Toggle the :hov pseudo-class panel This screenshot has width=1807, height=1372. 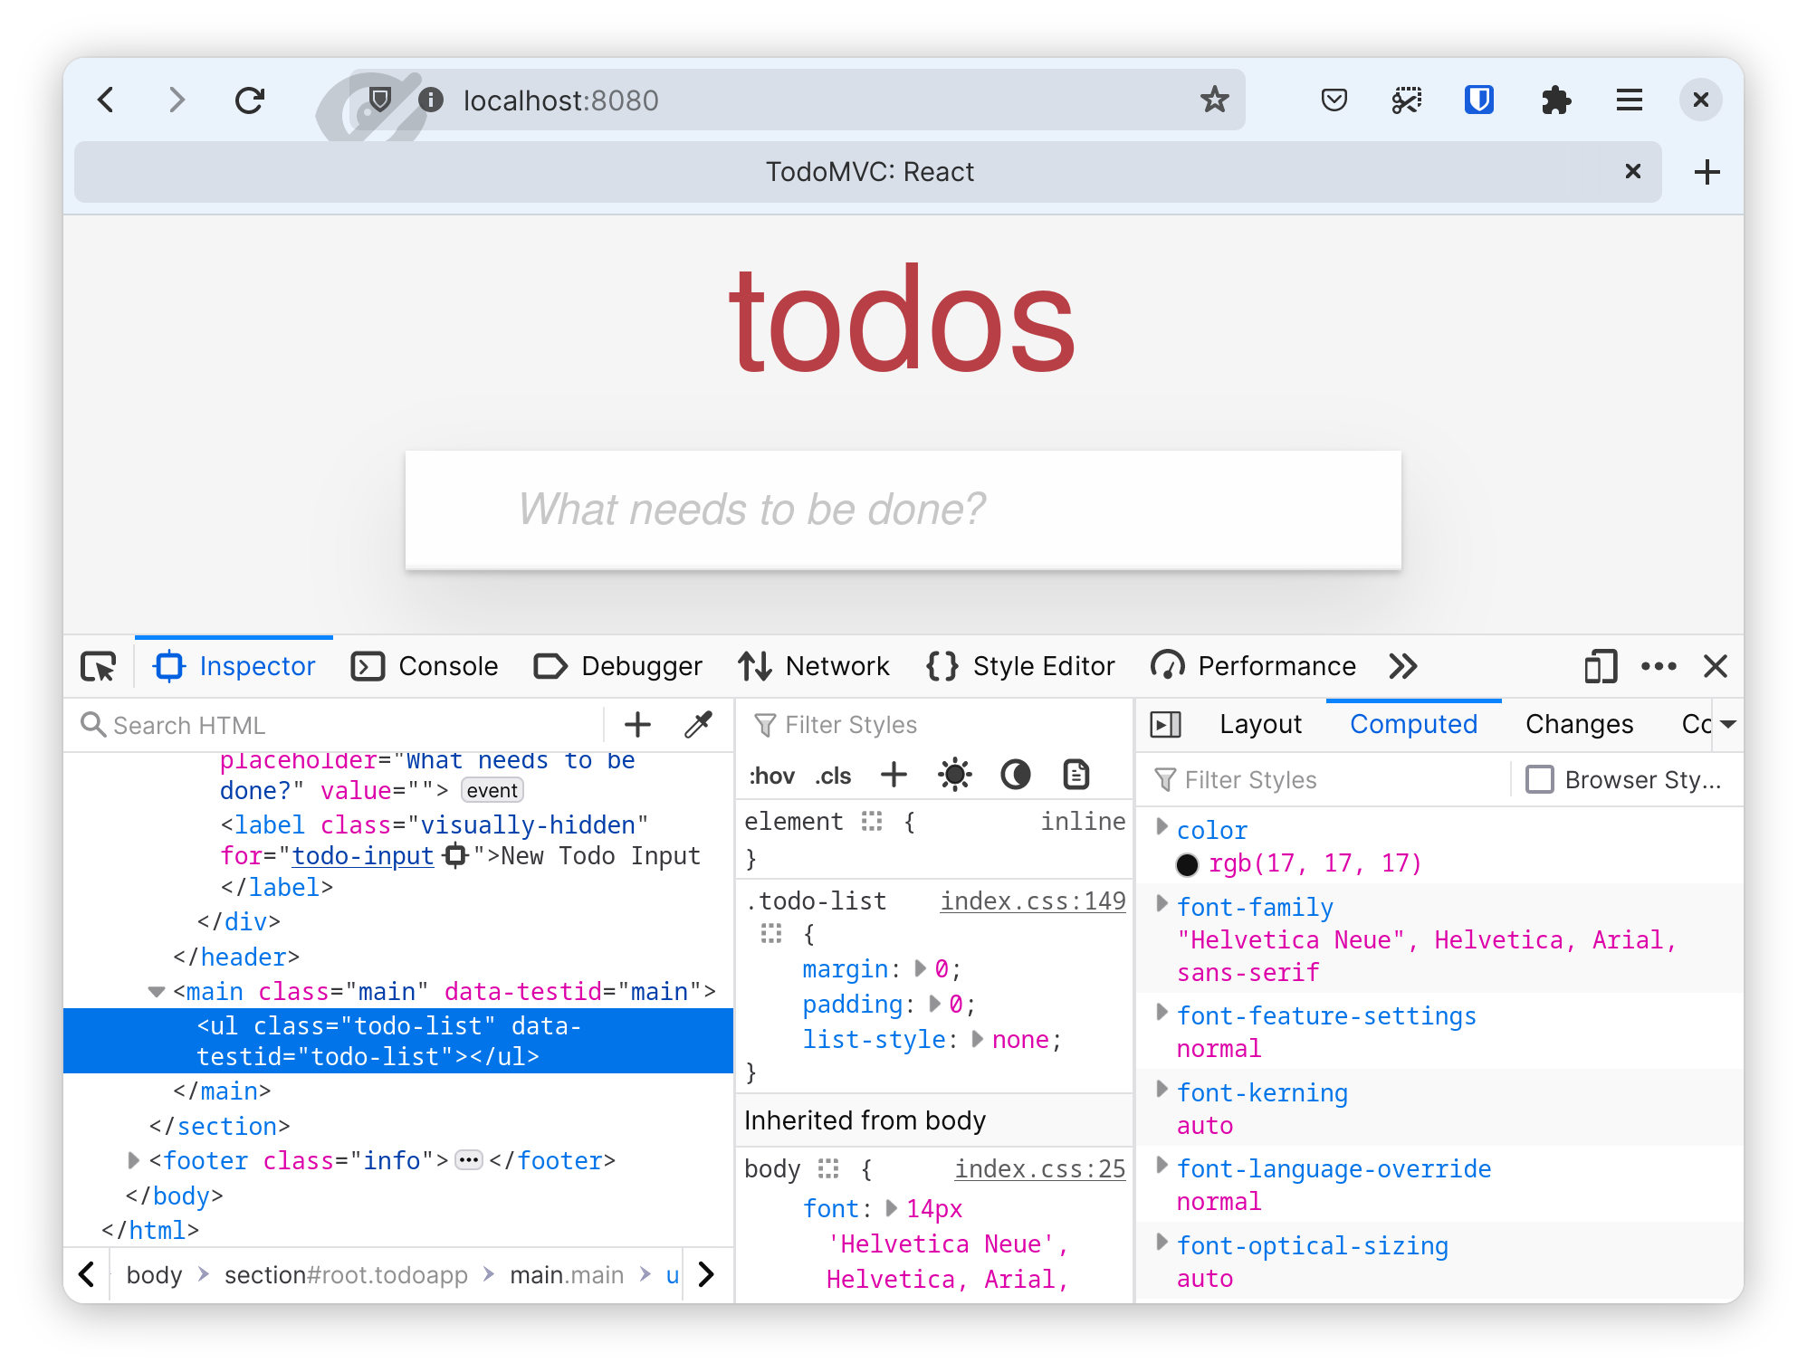click(x=771, y=776)
